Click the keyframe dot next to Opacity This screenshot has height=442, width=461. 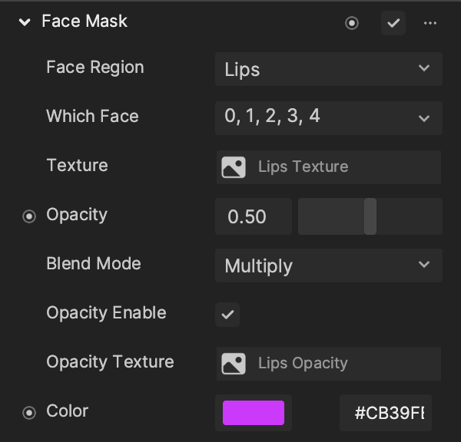(x=29, y=216)
